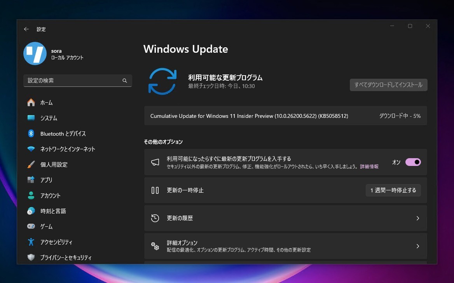Click the アカウント person icon
This screenshot has width=454, height=283.
[x=31, y=195]
